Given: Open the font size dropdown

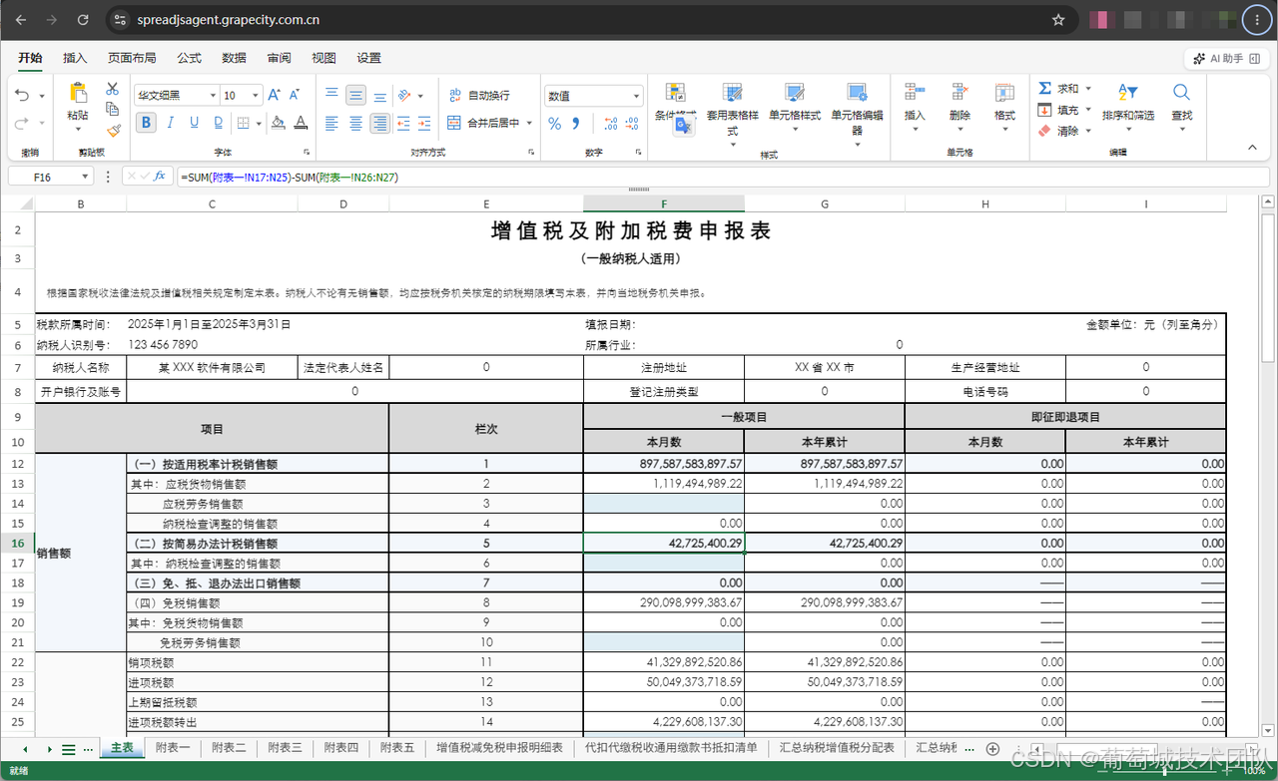Looking at the screenshot, I should 258,95.
